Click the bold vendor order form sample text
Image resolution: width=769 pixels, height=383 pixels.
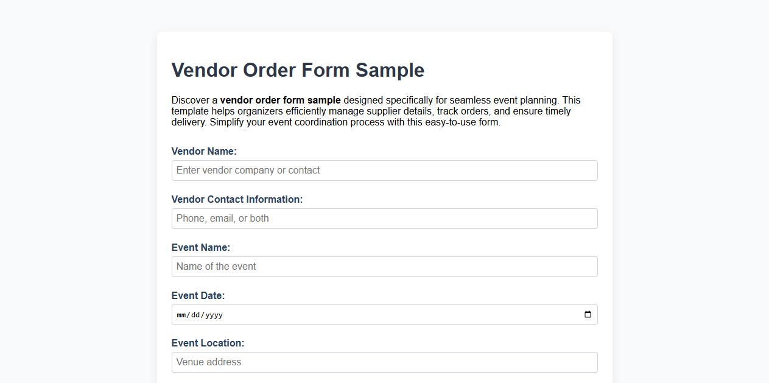[281, 100]
